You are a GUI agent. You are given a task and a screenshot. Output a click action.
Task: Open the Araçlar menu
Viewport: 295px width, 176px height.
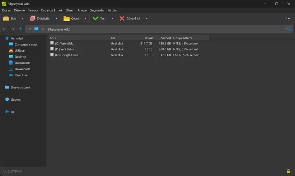(x=82, y=10)
